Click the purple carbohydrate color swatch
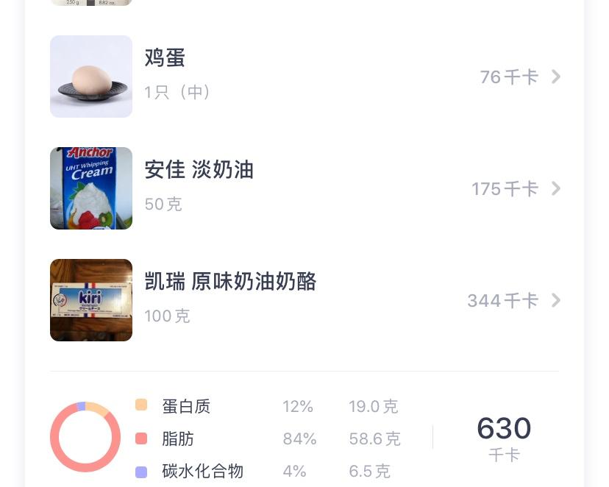 click(141, 472)
